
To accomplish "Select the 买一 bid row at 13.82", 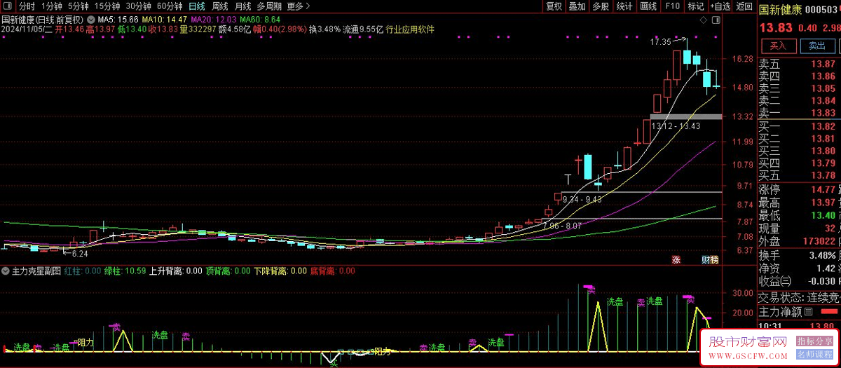I will click(799, 126).
